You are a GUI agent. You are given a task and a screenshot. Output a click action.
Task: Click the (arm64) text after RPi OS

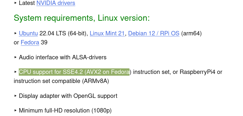click(x=191, y=33)
